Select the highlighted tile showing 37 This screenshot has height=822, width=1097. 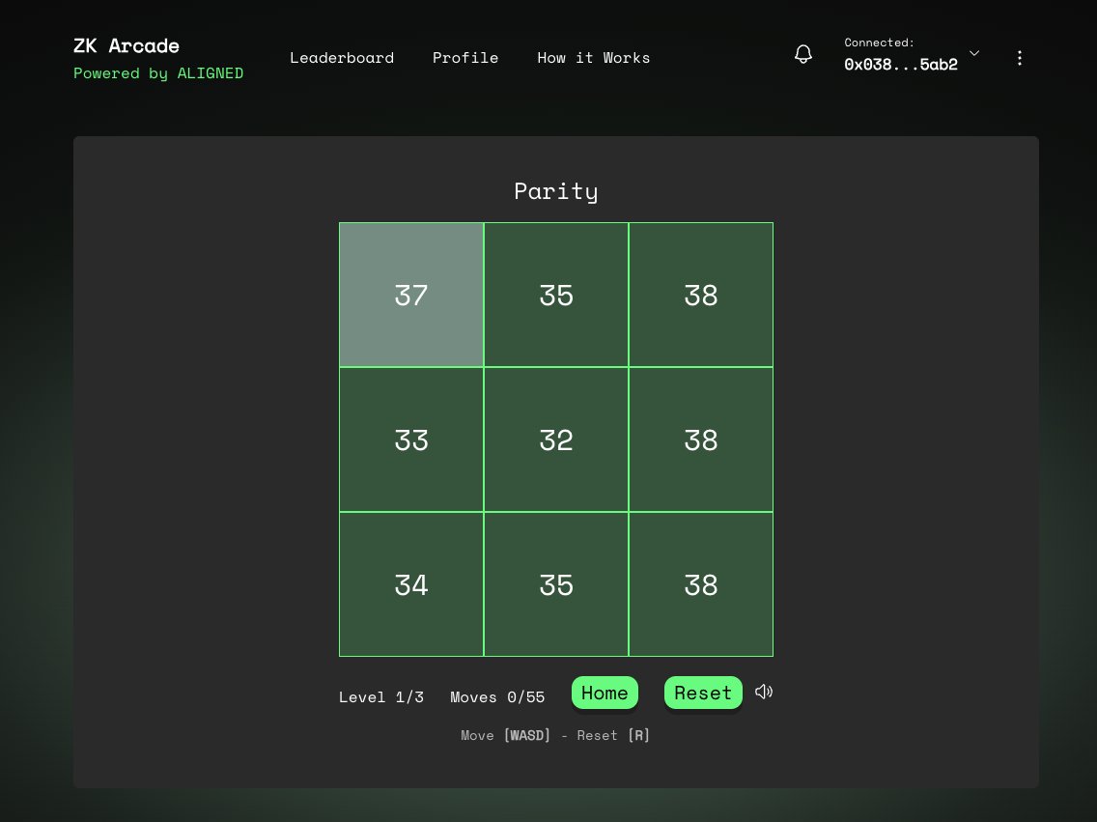(x=411, y=295)
